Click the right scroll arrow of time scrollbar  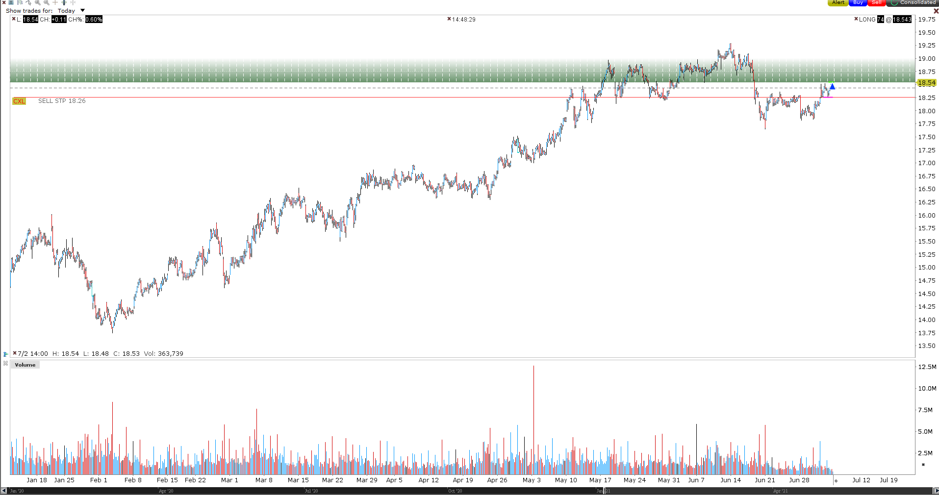[x=936, y=491]
